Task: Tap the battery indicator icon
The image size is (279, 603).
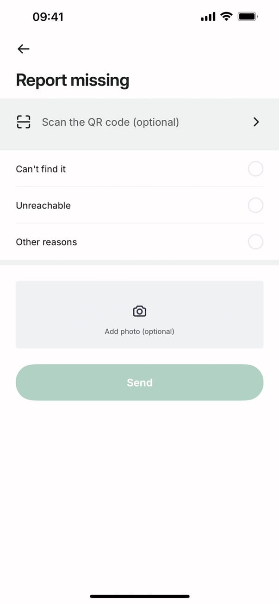Action: [248, 17]
